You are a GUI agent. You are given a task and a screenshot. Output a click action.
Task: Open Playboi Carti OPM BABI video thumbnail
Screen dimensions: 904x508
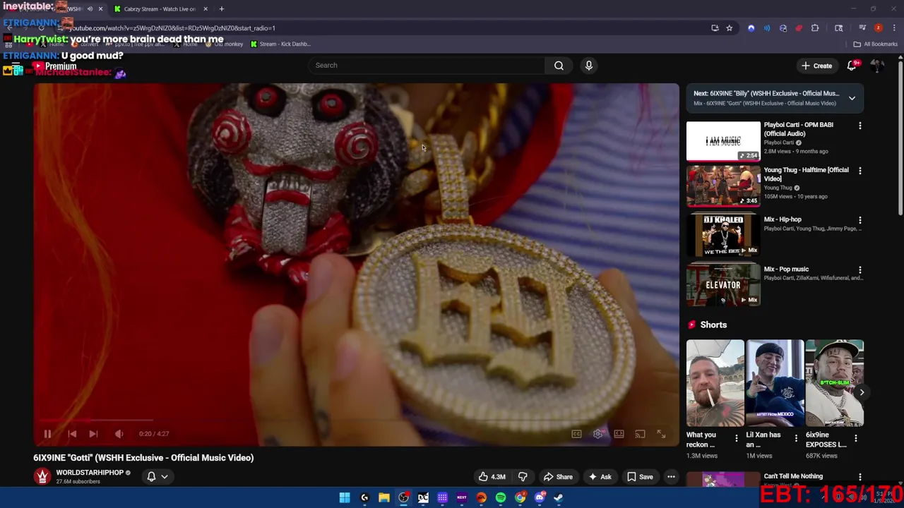pyautogui.click(x=723, y=141)
